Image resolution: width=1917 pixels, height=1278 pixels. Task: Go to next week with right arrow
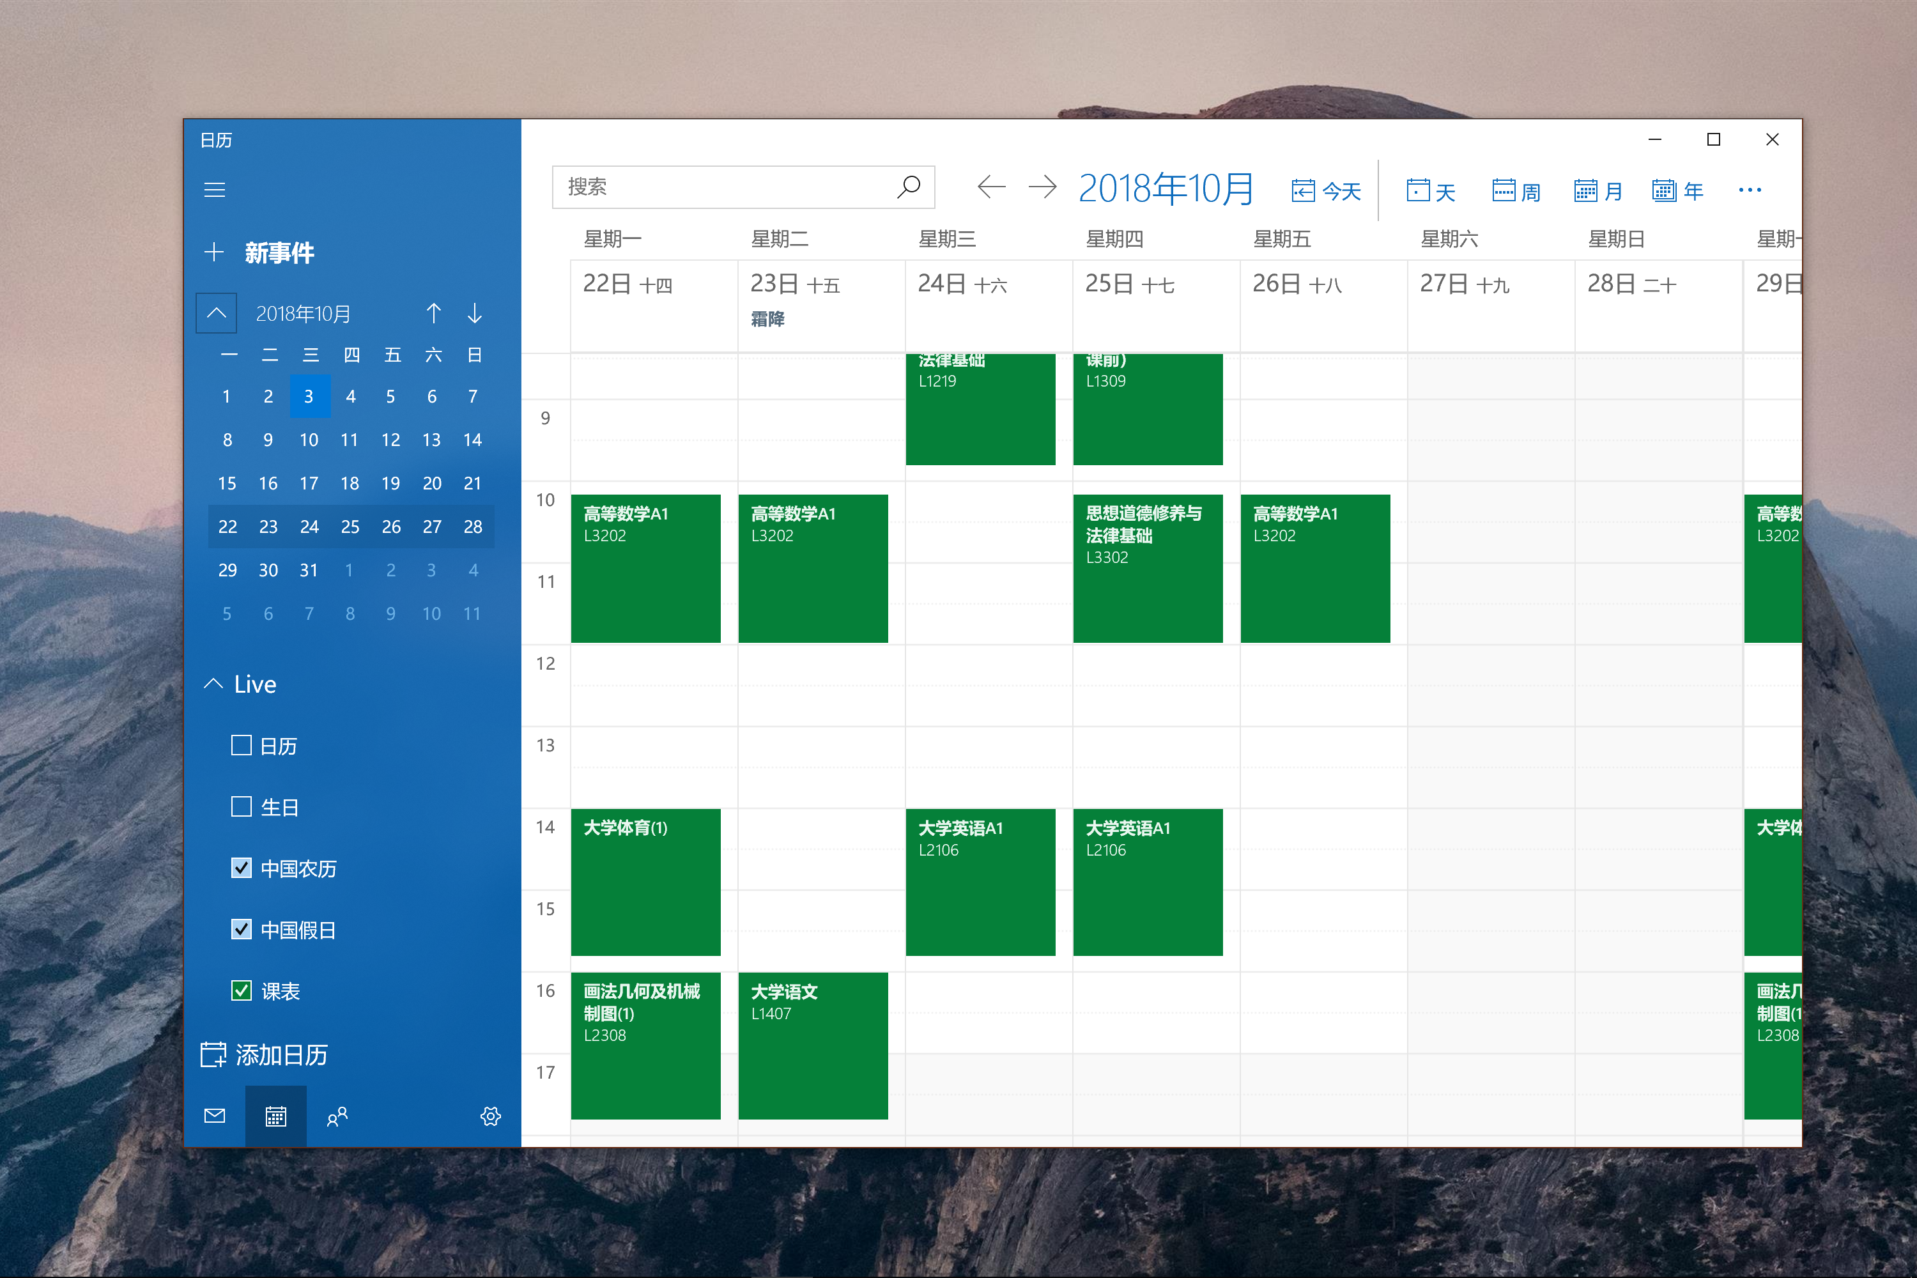(x=1042, y=187)
